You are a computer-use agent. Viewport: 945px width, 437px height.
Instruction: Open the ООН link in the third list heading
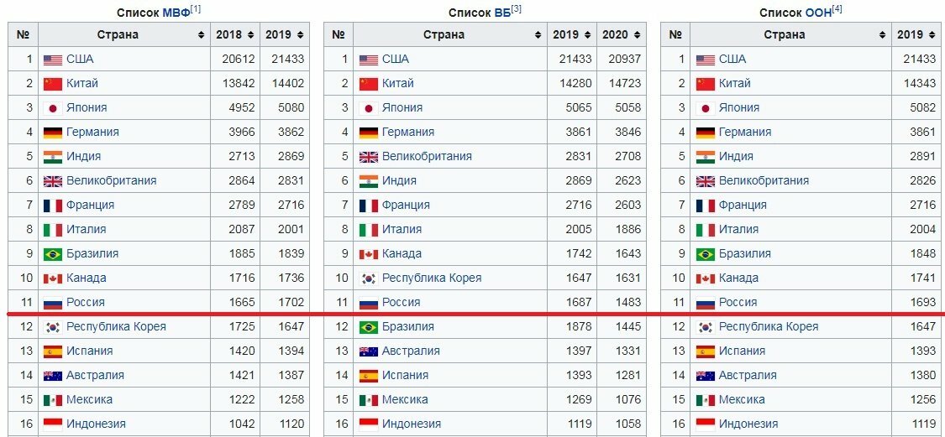[818, 13]
